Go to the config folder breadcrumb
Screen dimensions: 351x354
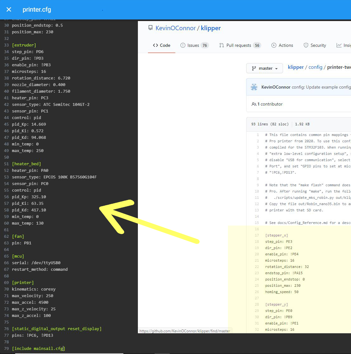315,67
